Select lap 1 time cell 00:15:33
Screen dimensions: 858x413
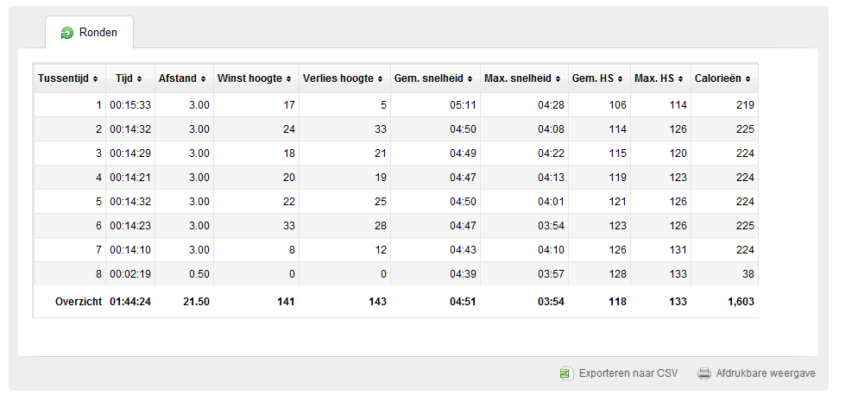pos(130,105)
